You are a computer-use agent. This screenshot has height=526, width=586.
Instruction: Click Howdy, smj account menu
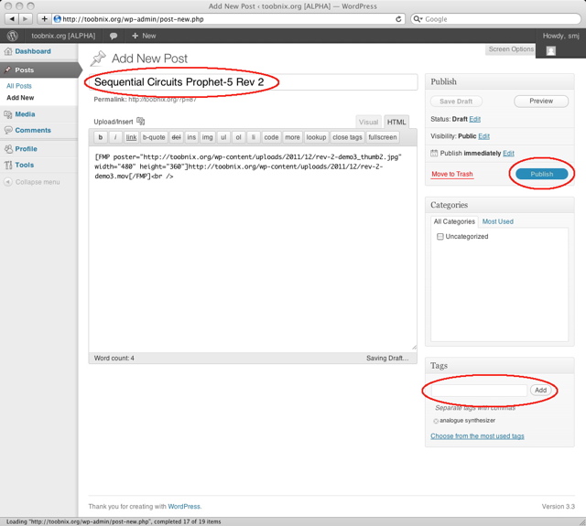(x=560, y=36)
